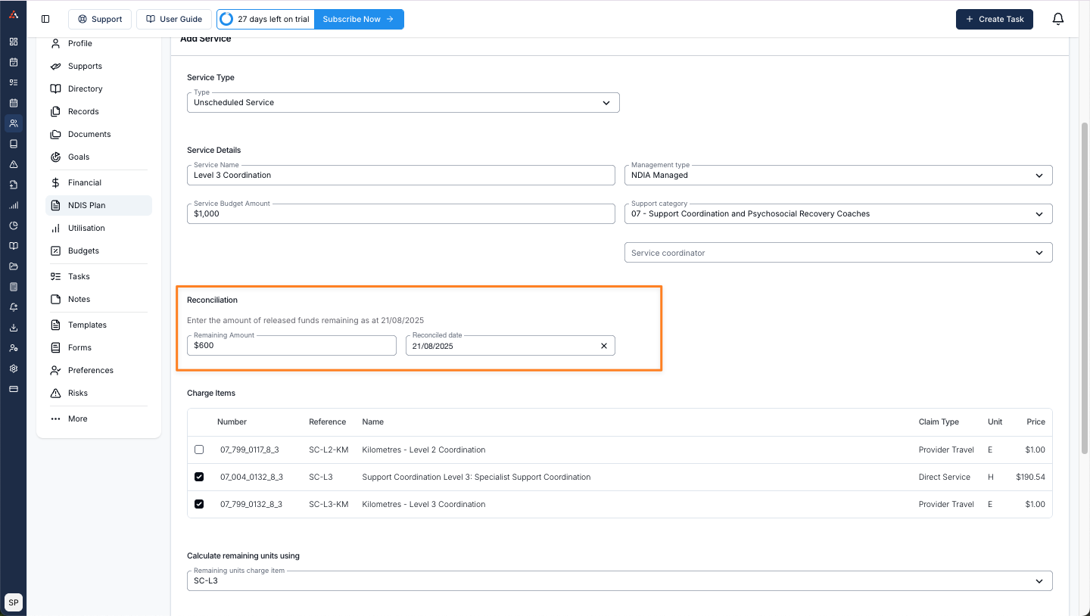Clear the Reconciled date with X icon
1090x616 pixels.
tap(604, 346)
